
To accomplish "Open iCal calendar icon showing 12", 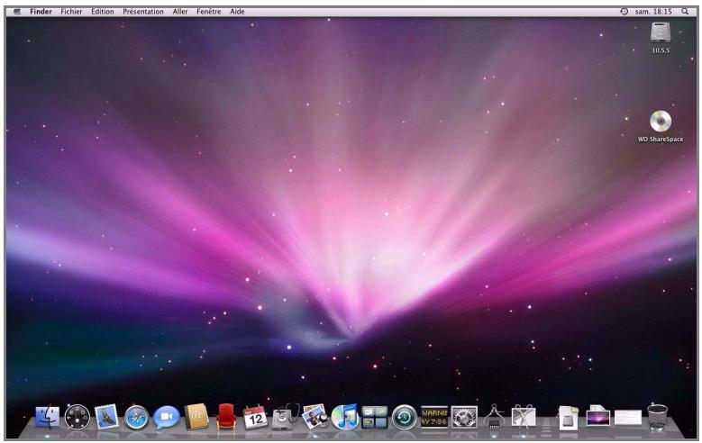I will (x=256, y=417).
